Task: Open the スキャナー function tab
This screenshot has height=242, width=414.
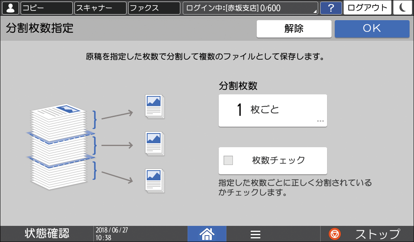Action: [x=101, y=8]
